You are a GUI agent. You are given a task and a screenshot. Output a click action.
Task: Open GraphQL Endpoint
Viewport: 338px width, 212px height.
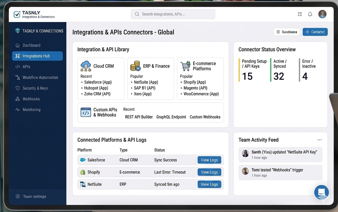(171, 117)
